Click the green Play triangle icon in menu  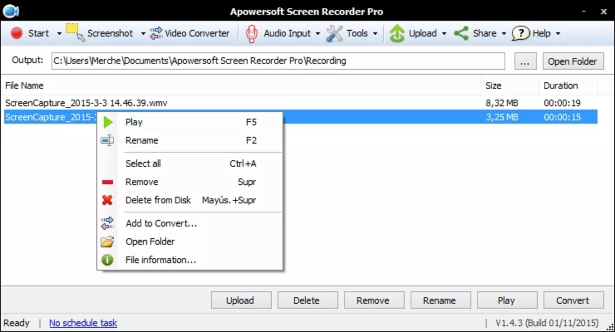(108, 122)
